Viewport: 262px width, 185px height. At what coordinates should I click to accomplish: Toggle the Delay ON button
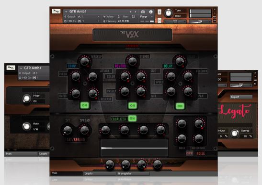point(180,106)
